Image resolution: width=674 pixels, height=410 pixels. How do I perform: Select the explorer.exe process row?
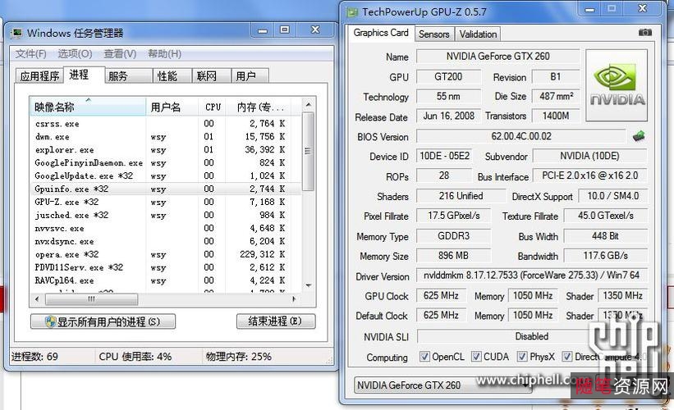[x=166, y=150]
